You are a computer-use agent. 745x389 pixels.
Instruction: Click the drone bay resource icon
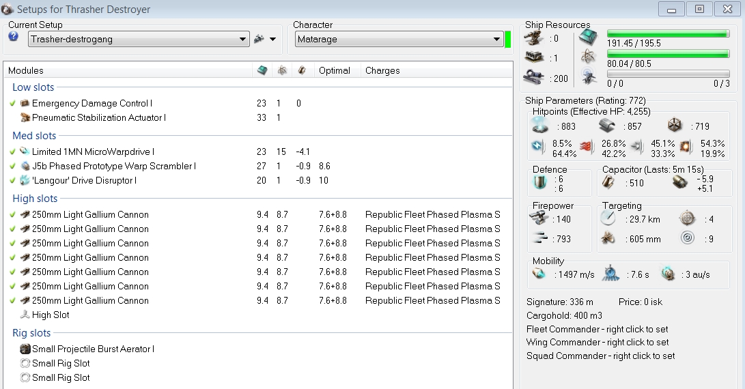pos(589,76)
